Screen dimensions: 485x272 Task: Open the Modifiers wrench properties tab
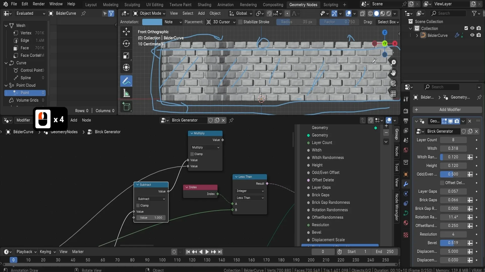[x=406, y=184]
